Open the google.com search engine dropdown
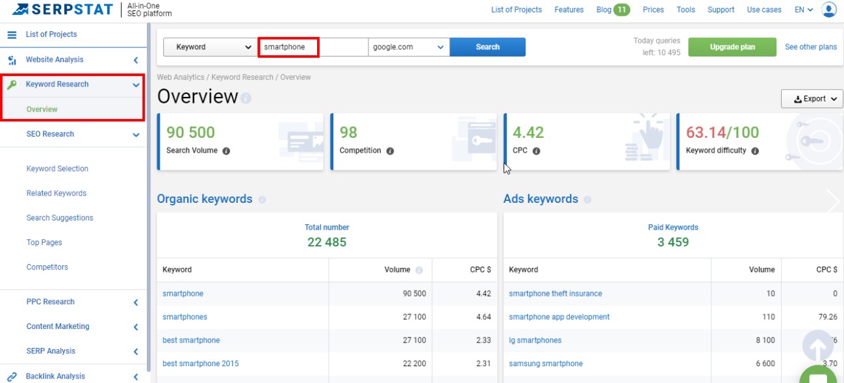Image resolution: width=844 pixels, height=383 pixels. (409, 47)
